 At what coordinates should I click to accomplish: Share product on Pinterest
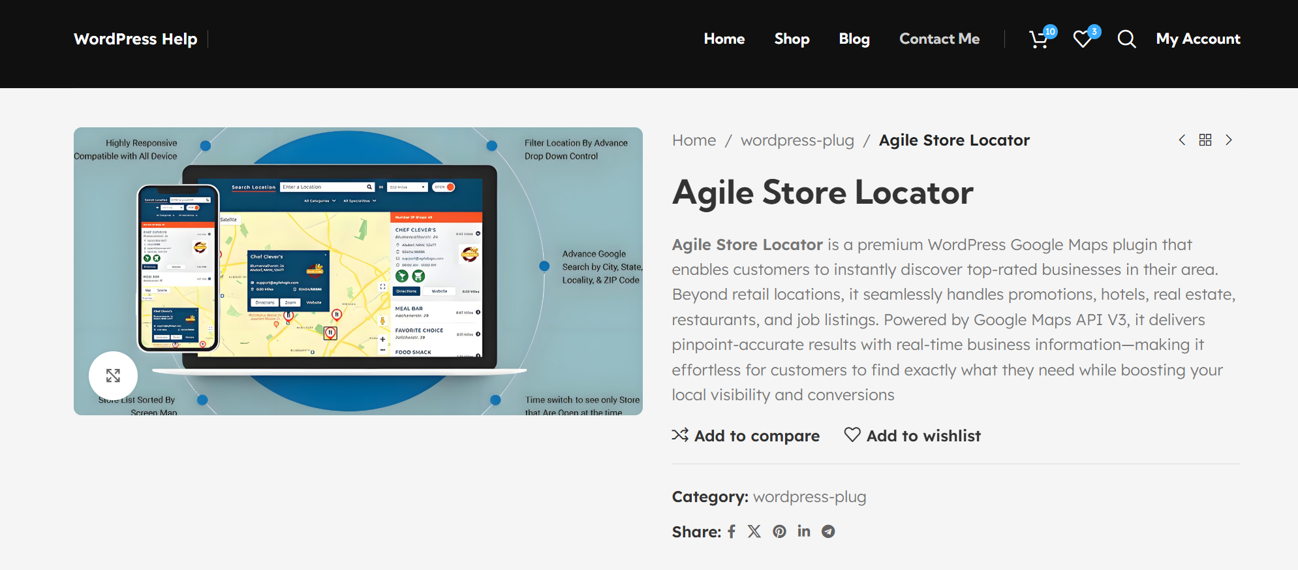tap(779, 531)
